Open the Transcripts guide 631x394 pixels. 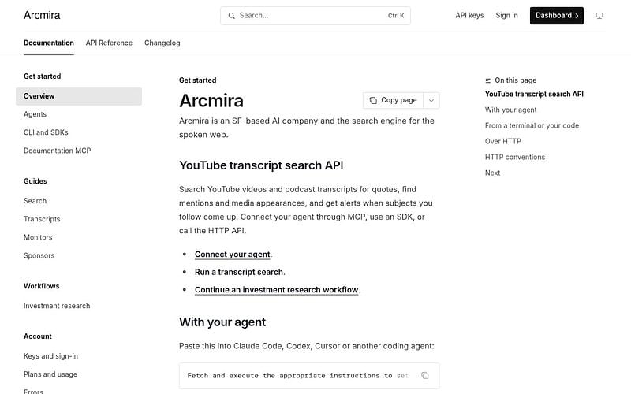(x=42, y=219)
